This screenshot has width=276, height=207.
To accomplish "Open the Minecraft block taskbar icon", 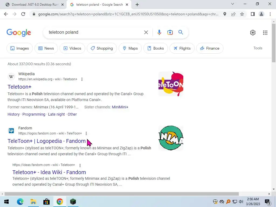I will click(x=73, y=202).
